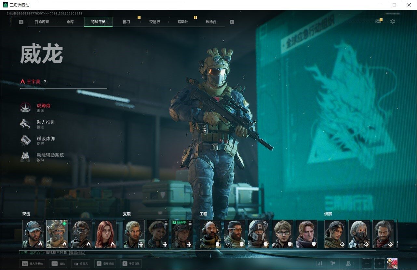Select the masked engineer in white helmet
The height and width of the screenshot is (270, 417).
(259, 234)
